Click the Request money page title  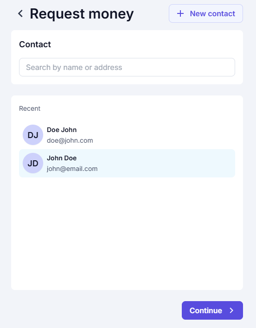coord(82,14)
